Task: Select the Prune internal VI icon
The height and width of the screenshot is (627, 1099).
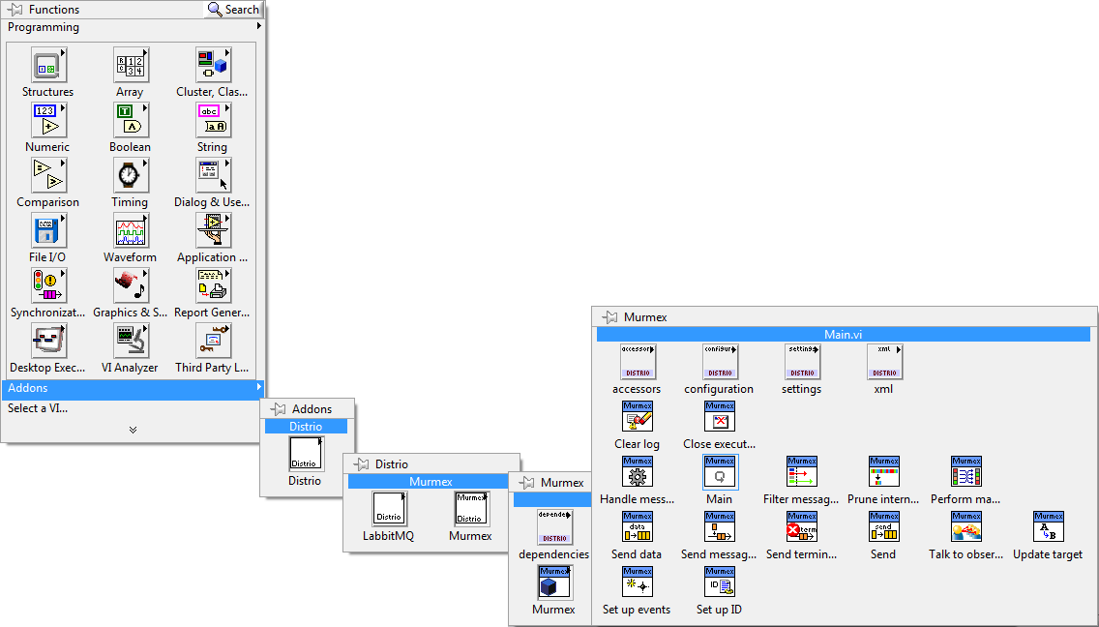Action: tap(884, 472)
